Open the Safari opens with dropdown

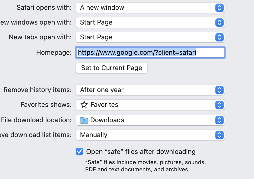click(150, 8)
